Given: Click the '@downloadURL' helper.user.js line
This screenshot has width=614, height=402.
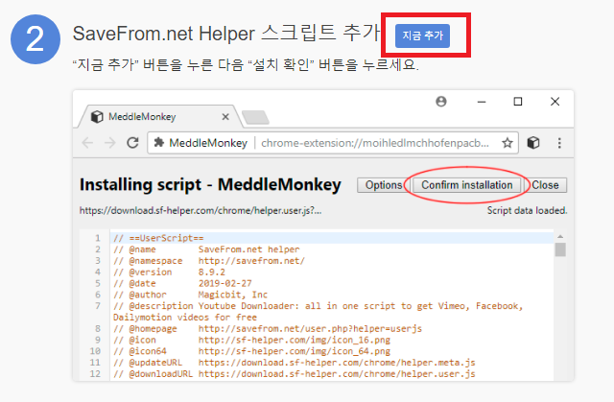Looking at the screenshot, I should point(295,374).
